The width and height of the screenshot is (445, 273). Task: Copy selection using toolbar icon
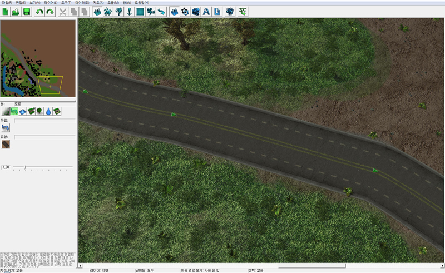pos(73,12)
